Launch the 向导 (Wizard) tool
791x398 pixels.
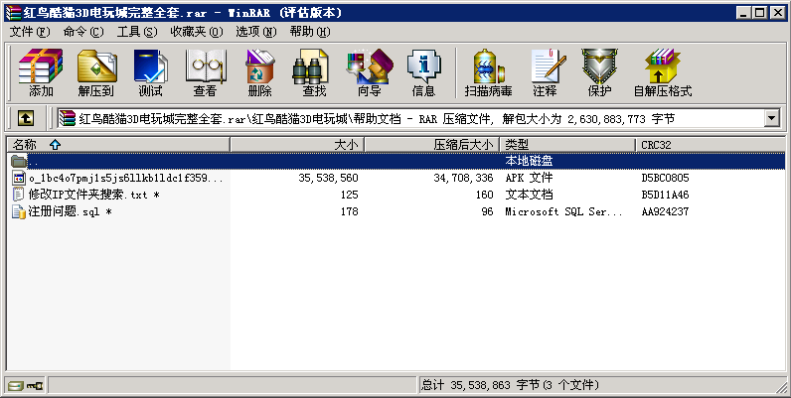pos(369,72)
